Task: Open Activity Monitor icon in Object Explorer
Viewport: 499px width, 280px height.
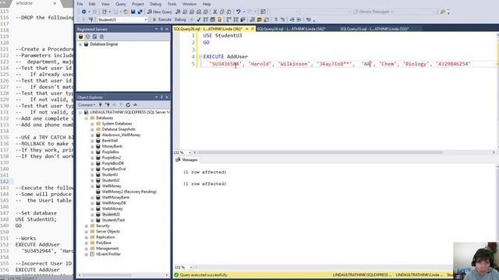Action: tap(135, 105)
